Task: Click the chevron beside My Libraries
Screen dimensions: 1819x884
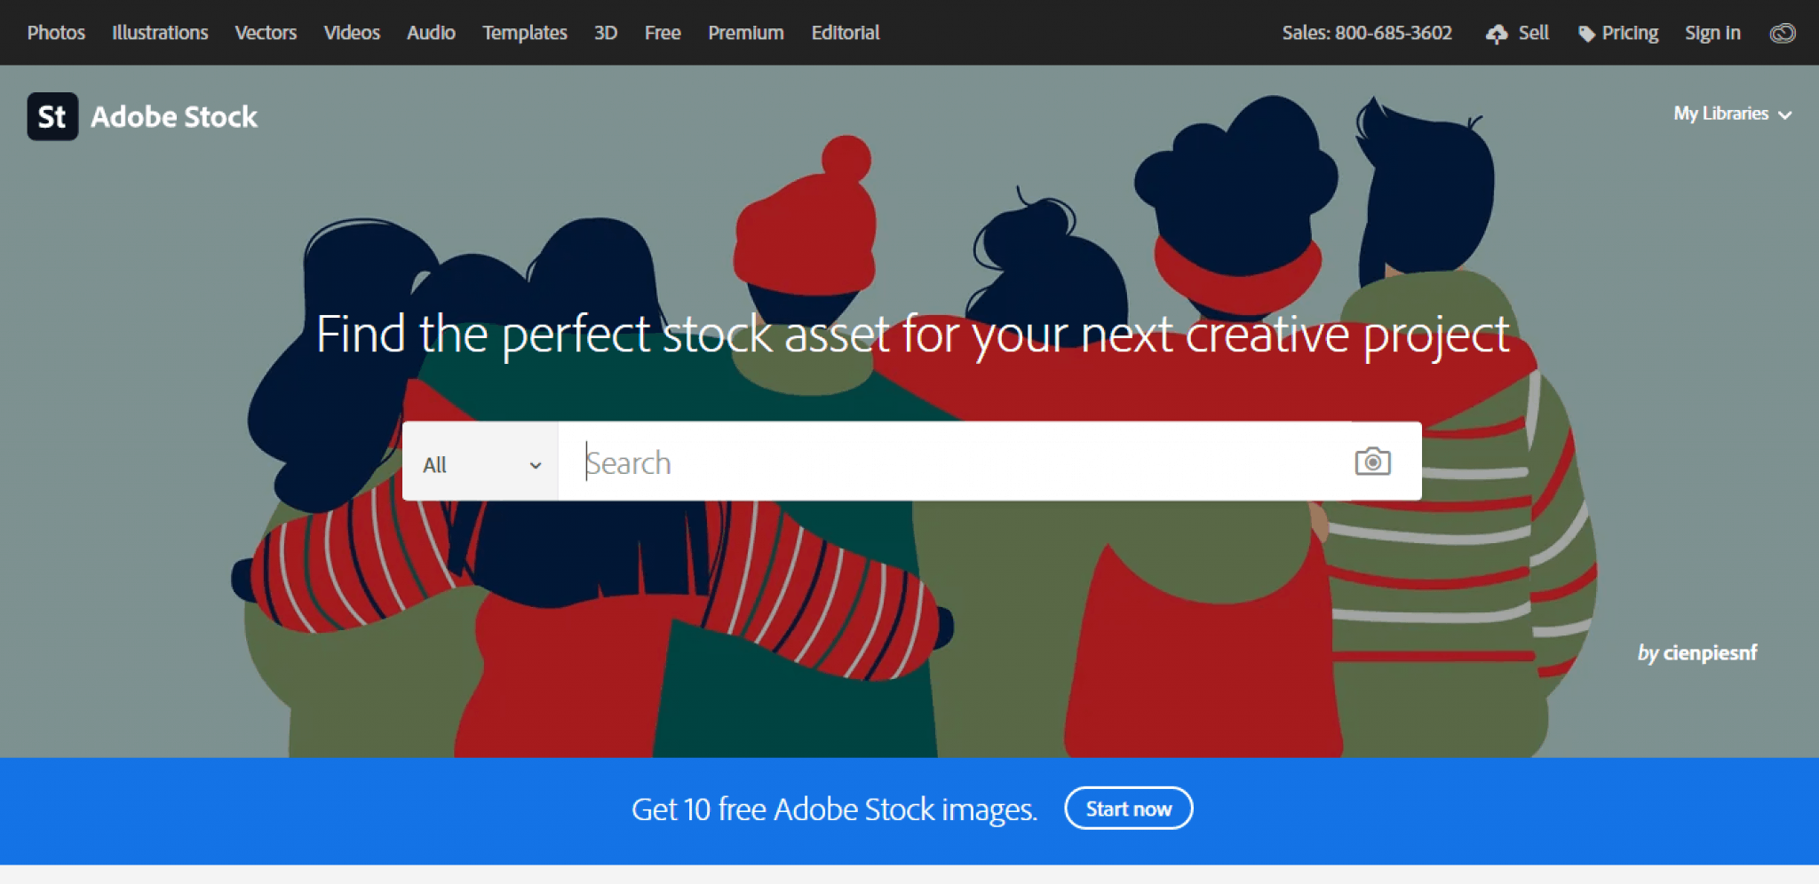Action: click(x=1785, y=115)
